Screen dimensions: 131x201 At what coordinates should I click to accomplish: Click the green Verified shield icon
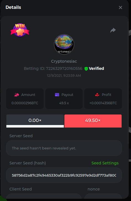(x=86, y=69)
